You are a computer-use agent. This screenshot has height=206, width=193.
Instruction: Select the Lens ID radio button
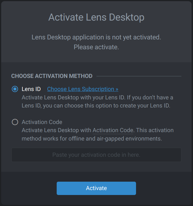(x=15, y=89)
